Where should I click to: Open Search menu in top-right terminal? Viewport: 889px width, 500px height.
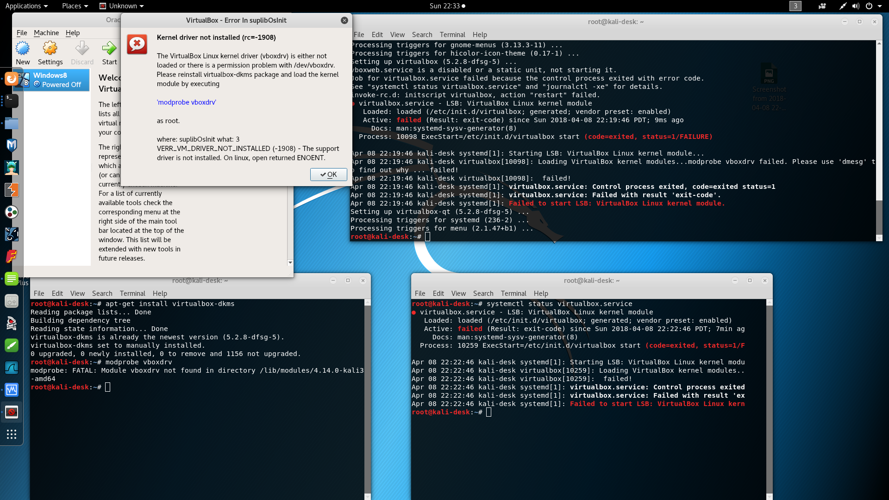[422, 35]
